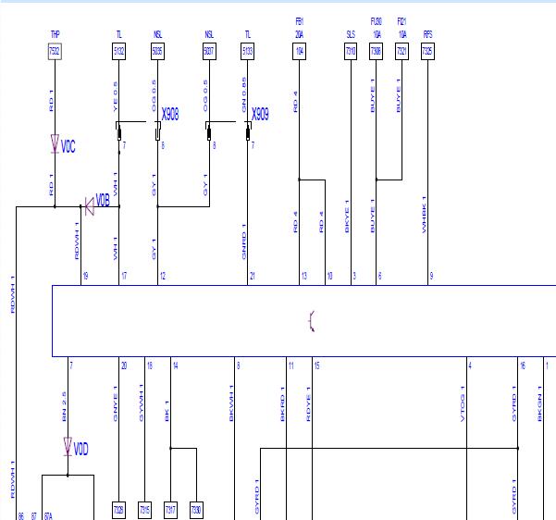The height and width of the screenshot is (520, 556).
Task: Click the YE 0.5 wire label
Action: (x=116, y=97)
